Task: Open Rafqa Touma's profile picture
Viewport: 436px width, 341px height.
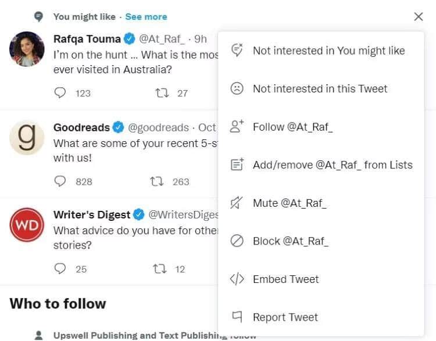Action: [x=27, y=49]
